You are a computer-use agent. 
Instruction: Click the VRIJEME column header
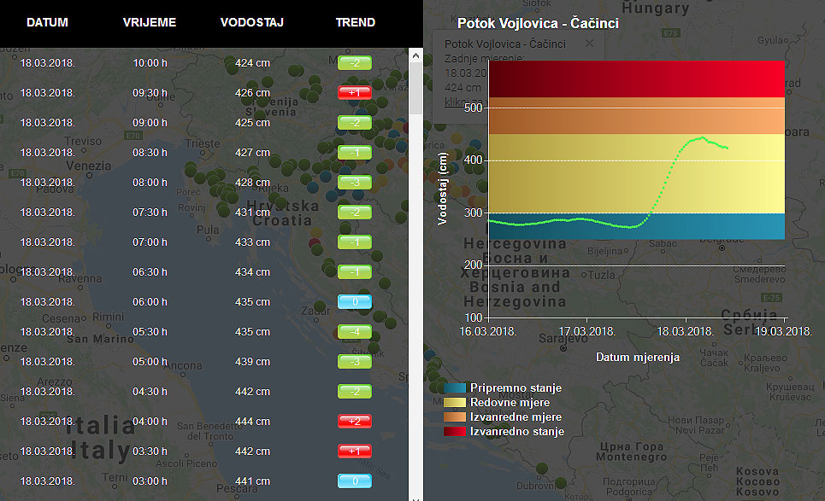150,22
